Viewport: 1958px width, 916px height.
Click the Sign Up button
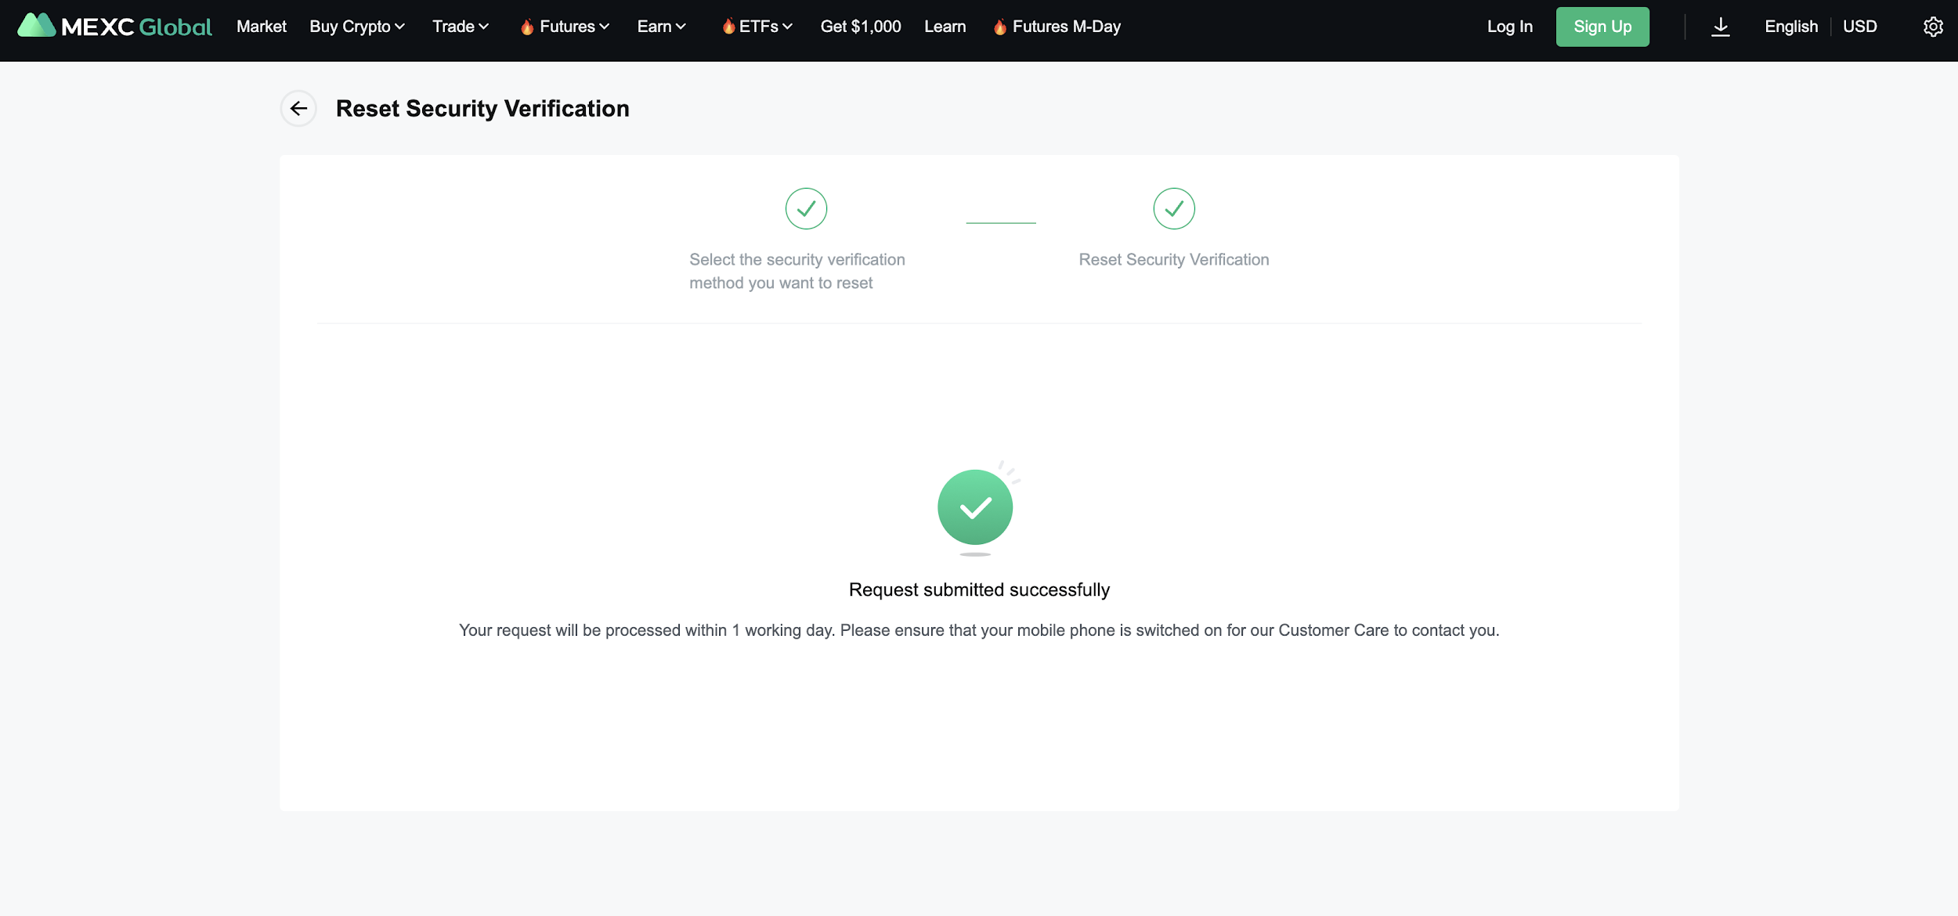click(1602, 27)
